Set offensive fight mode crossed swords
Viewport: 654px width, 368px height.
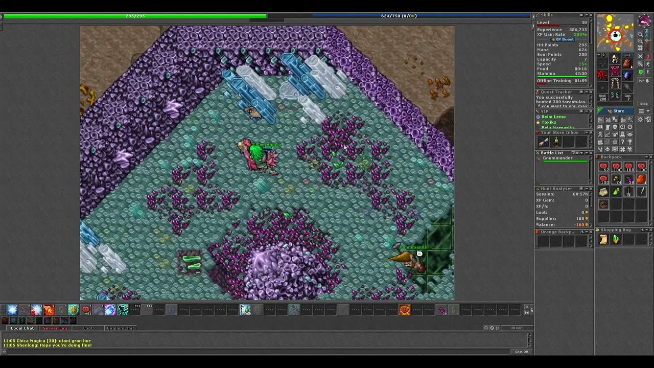tap(640, 56)
